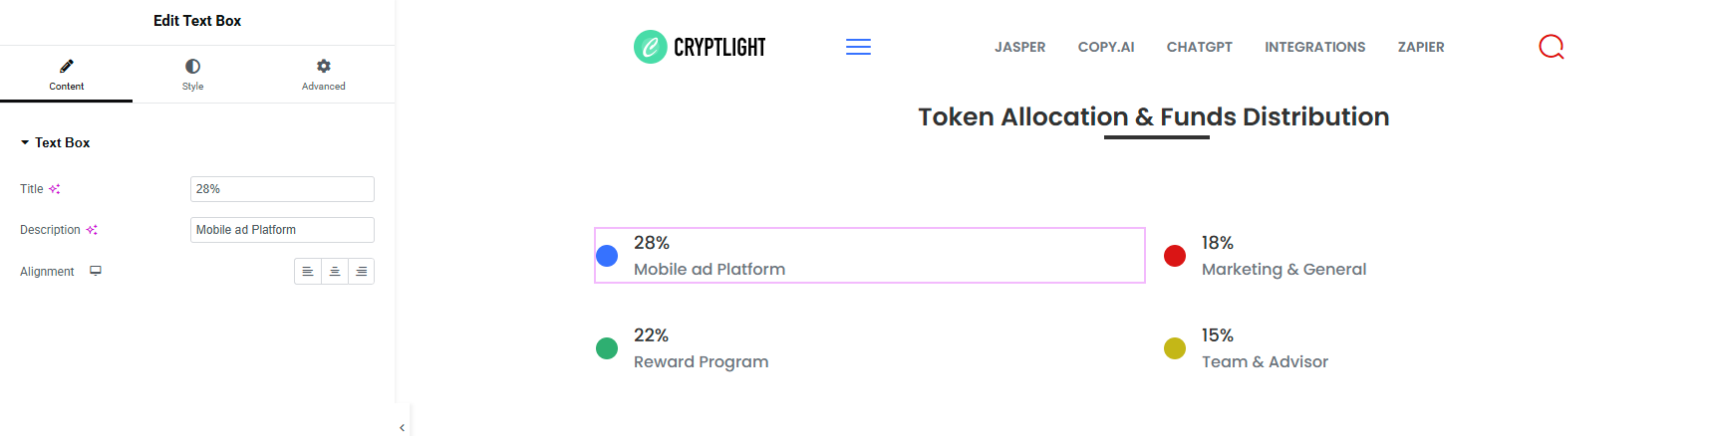Click the AI sparkle icon beside Title
The width and height of the screenshot is (1712, 436).
55,189
